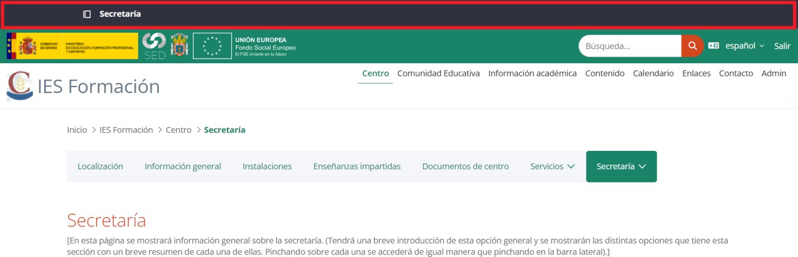Image resolution: width=798 pixels, height=257 pixels.
Task: Toggle the sidebar panel icon beside Secretaría
Action: (x=87, y=14)
